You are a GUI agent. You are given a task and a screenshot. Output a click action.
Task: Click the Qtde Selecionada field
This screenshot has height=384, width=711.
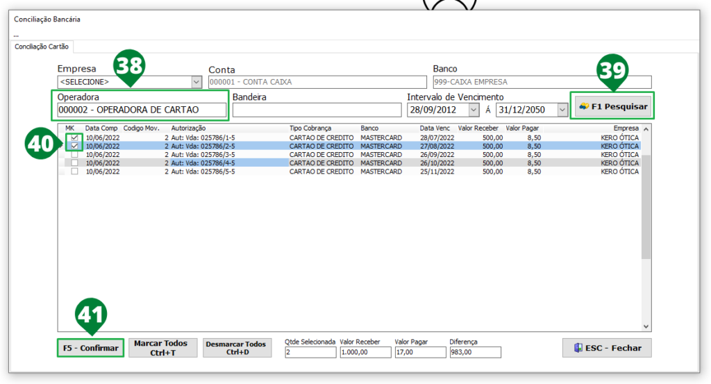point(310,352)
